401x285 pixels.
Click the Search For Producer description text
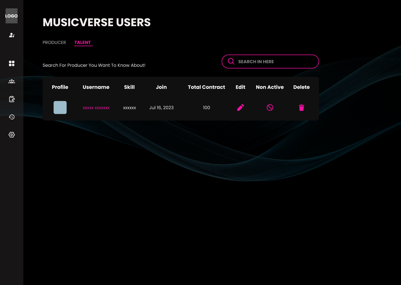pos(94,65)
